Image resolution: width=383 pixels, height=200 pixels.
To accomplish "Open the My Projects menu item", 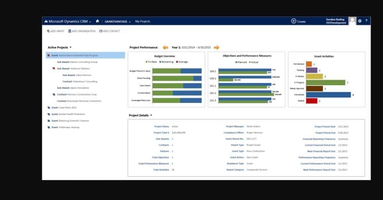I will (142, 21).
